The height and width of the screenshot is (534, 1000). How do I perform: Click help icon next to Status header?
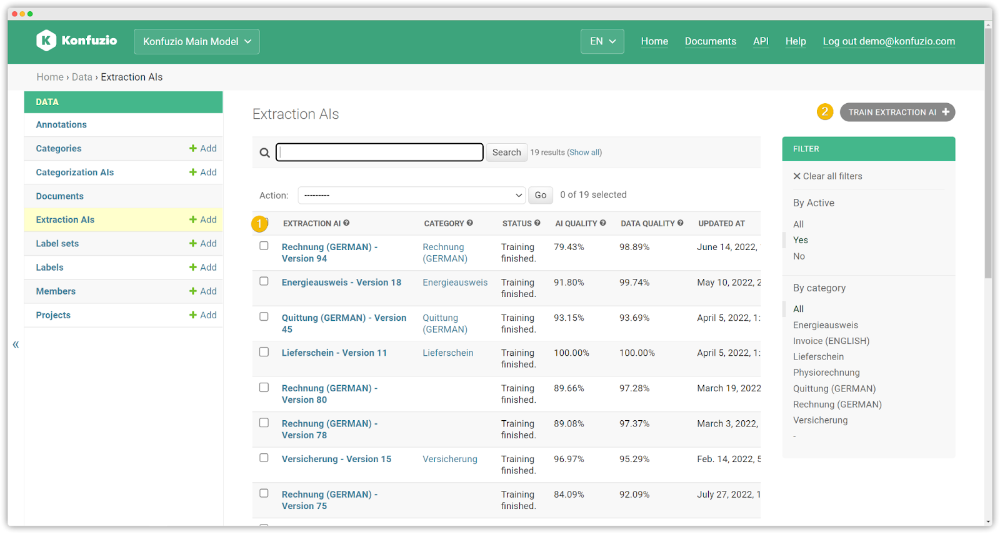(x=537, y=223)
